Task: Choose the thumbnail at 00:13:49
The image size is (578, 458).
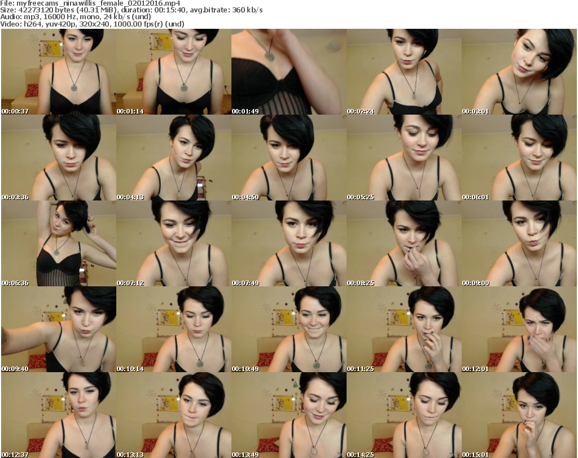Action: [x=289, y=415]
